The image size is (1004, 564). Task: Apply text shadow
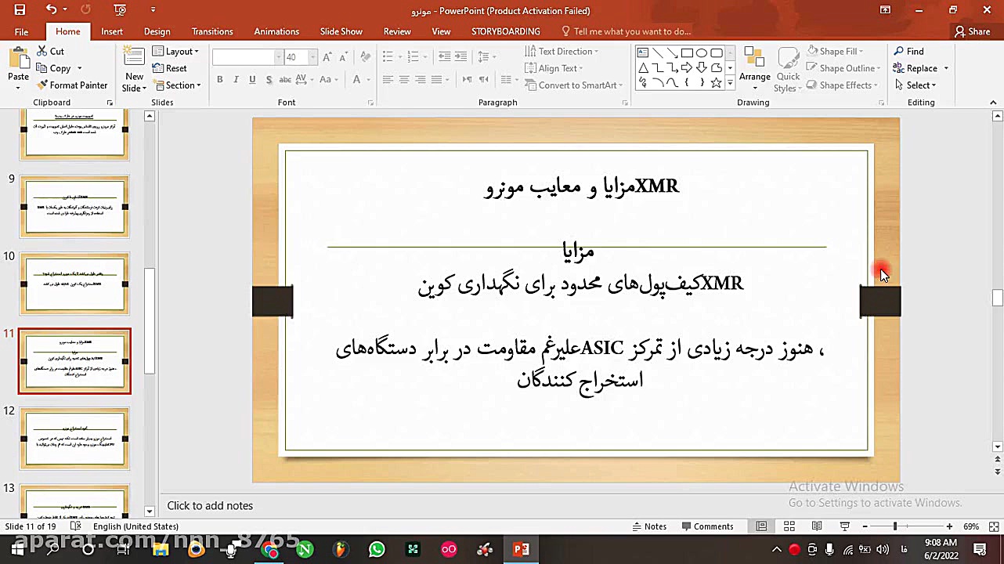coord(269,79)
